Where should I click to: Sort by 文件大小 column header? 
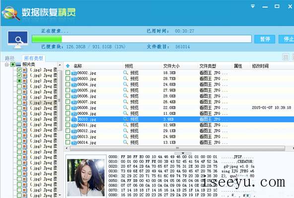(x=171, y=66)
